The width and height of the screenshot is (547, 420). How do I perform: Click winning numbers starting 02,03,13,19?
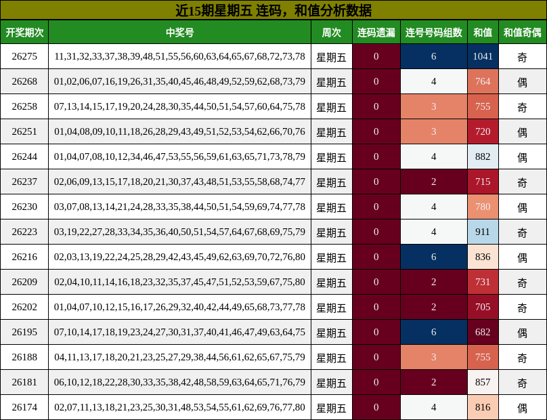click(x=179, y=257)
